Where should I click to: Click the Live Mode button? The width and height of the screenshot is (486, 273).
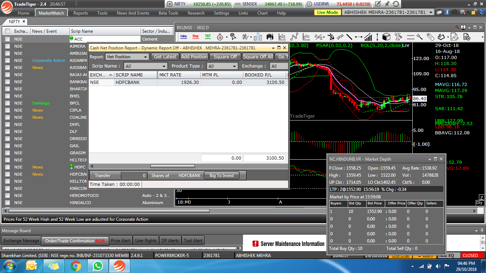[x=327, y=12]
